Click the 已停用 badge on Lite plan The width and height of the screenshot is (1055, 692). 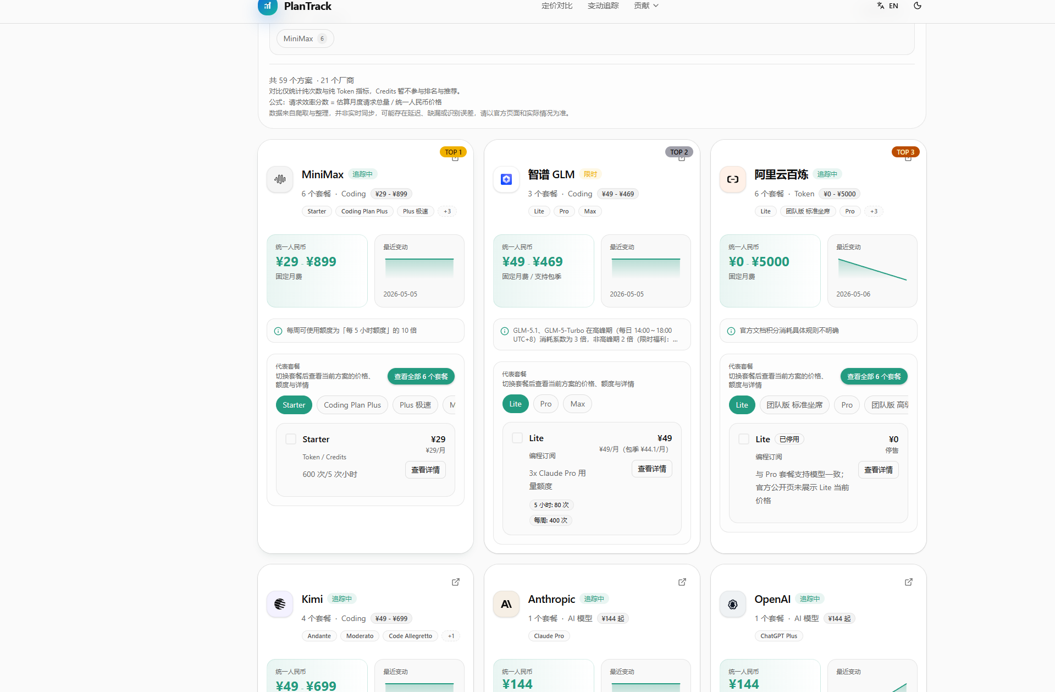point(789,439)
